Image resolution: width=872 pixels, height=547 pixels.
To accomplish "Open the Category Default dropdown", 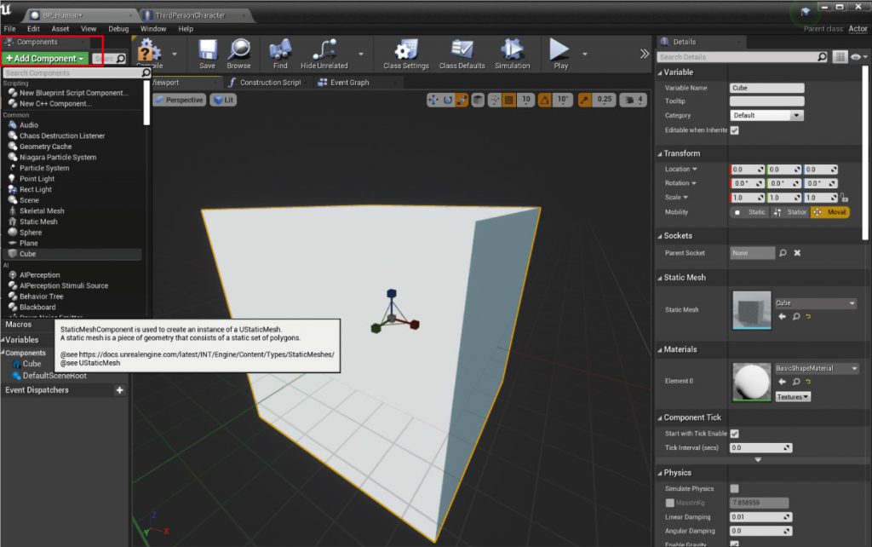I will 767,115.
